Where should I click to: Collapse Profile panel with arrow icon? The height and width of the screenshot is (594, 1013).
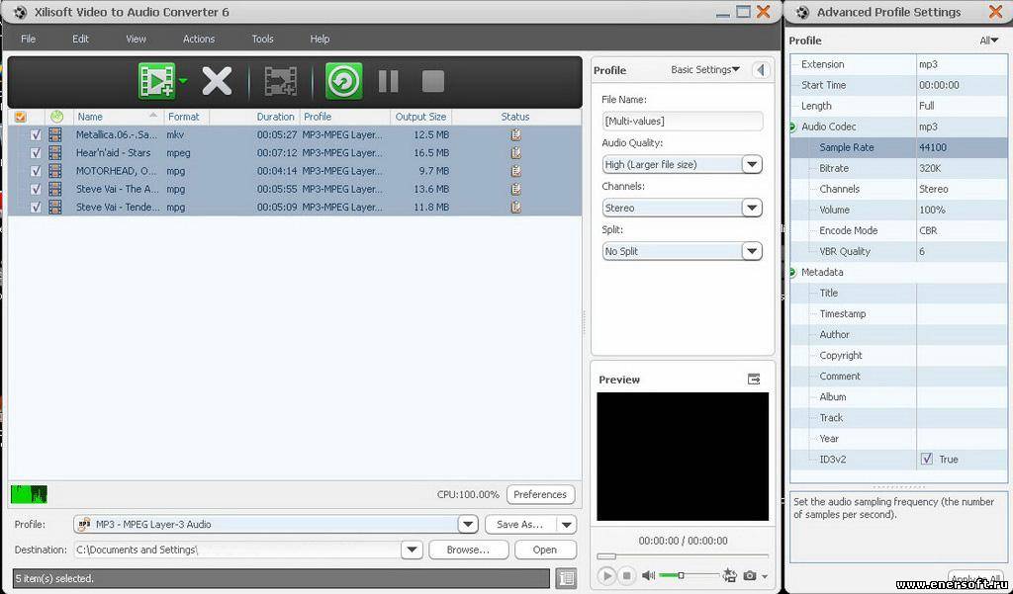tap(761, 70)
